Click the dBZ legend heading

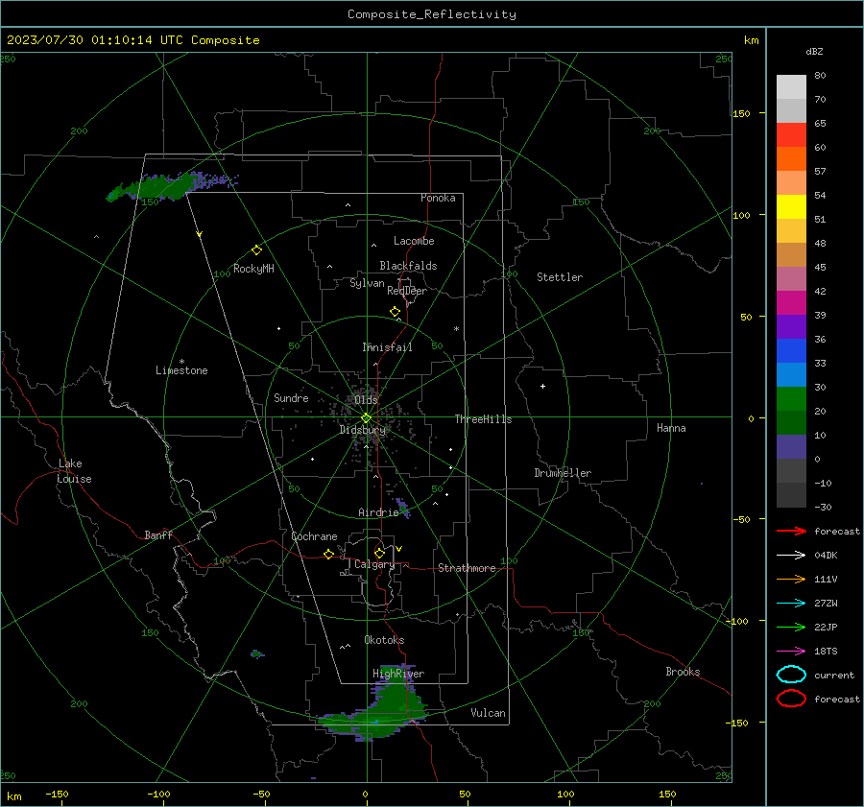point(814,51)
